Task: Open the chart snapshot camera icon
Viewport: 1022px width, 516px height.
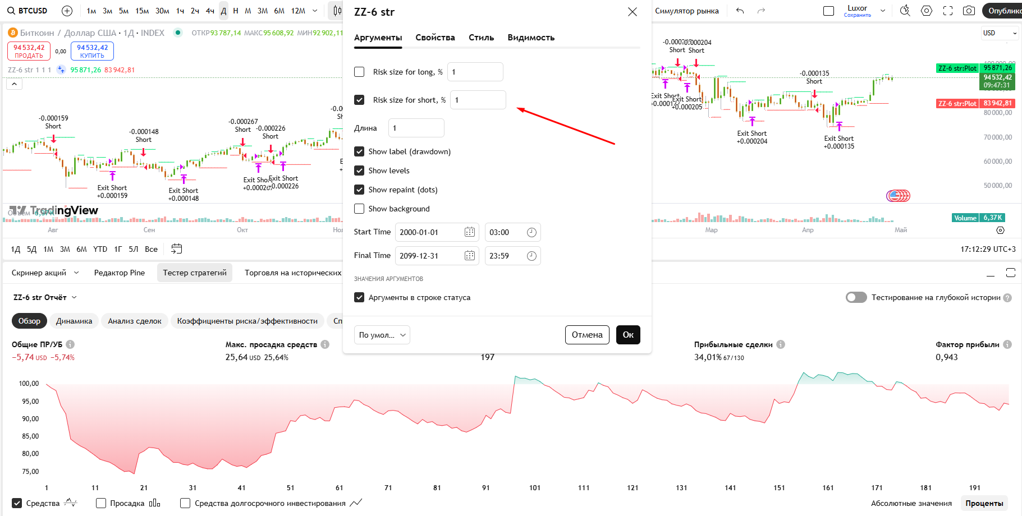Action: pos(969,11)
